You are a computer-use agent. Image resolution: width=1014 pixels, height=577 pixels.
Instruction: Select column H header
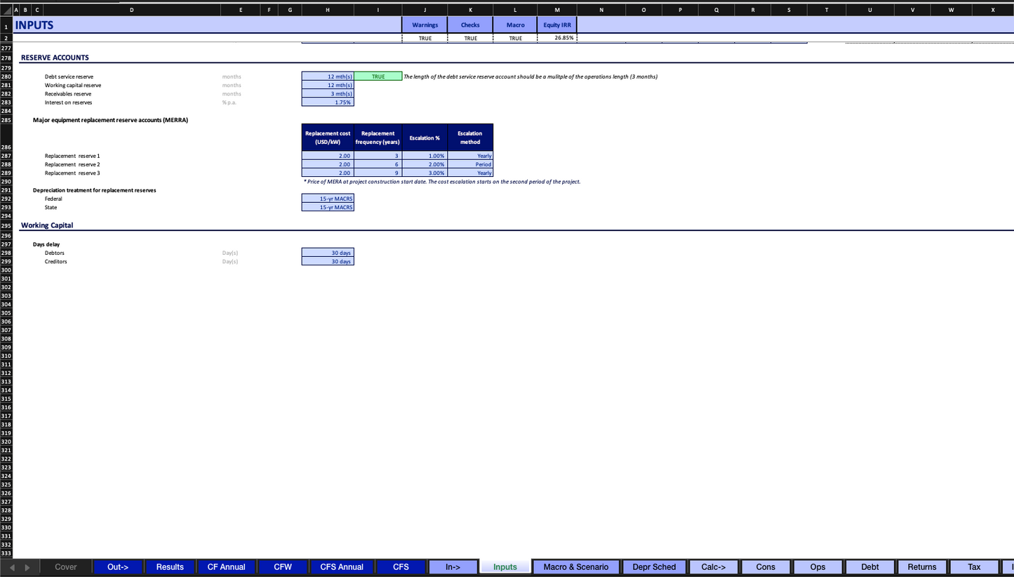[x=328, y=9]
